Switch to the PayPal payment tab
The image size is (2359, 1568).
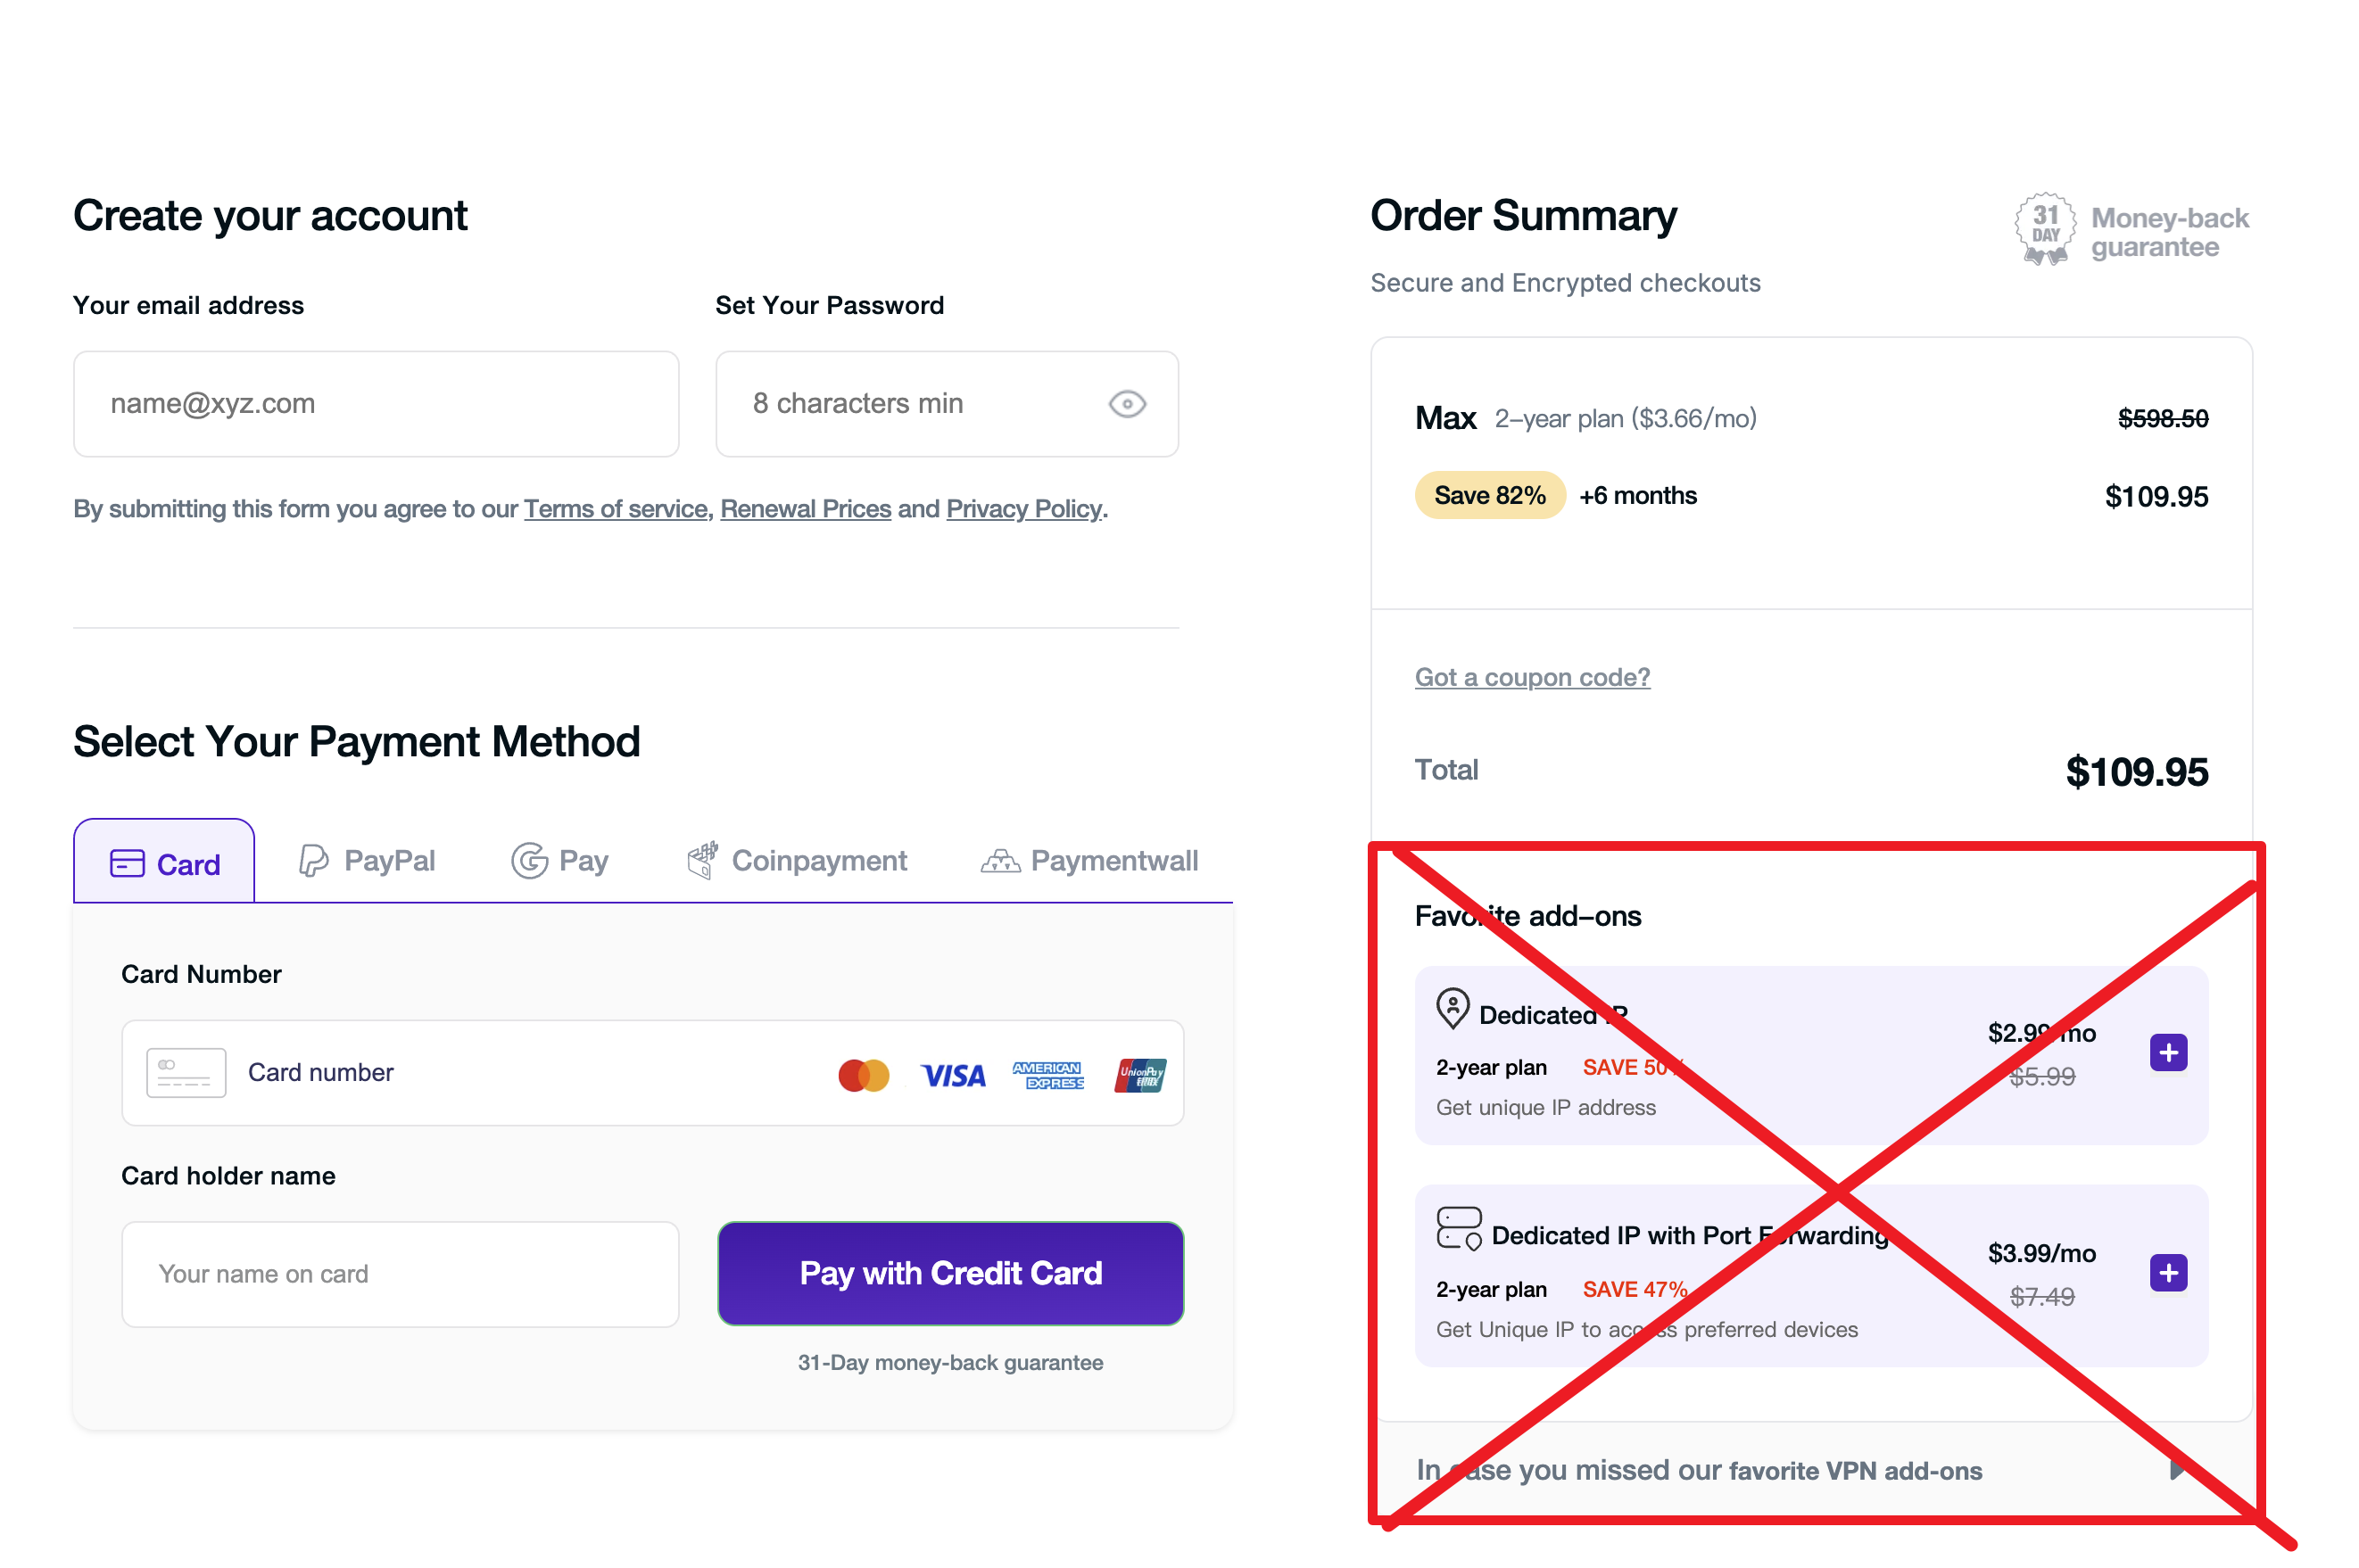(366, 860)
